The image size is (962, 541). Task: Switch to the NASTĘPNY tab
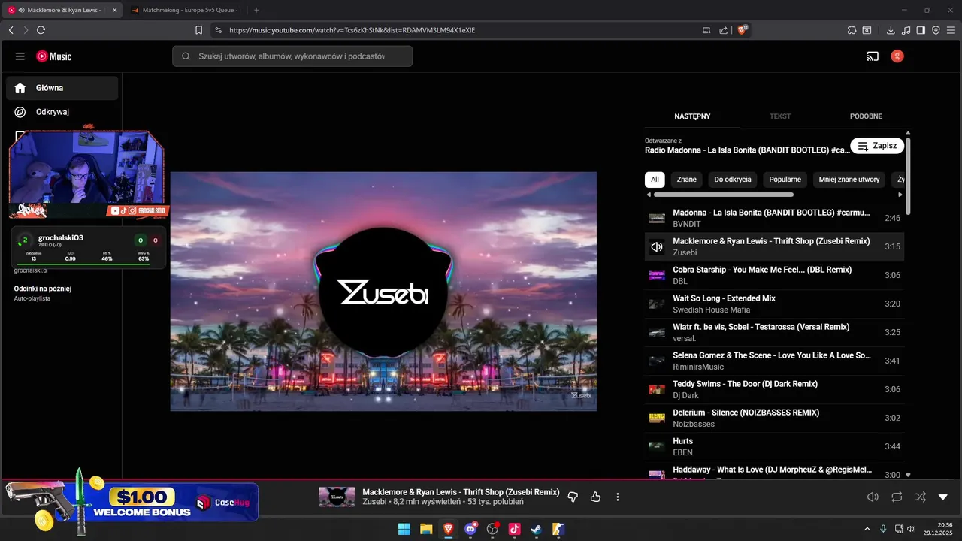pyautogui.click(x=692, y=116)
